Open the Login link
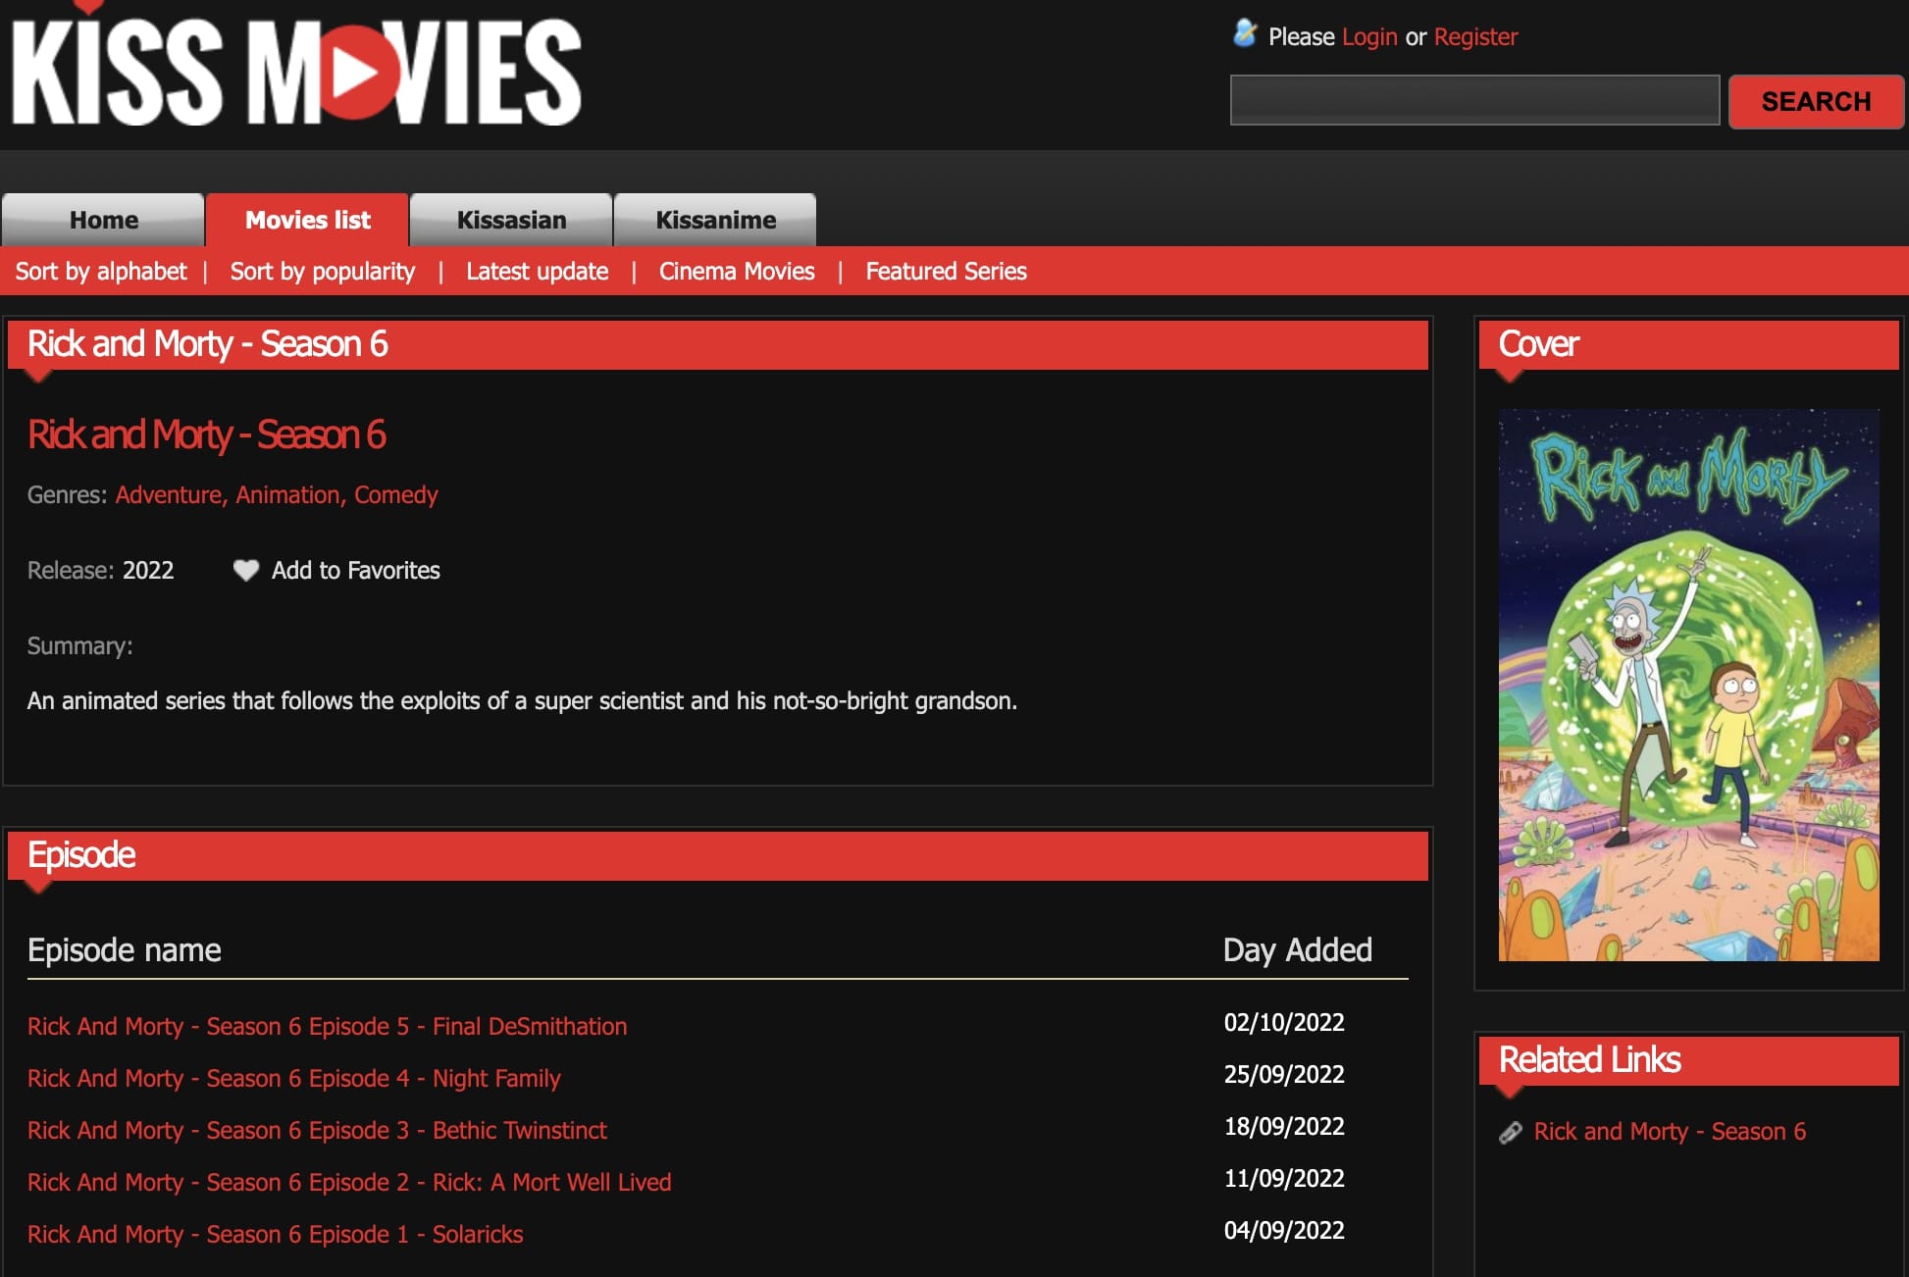1909x1277 pixels. (x=1368, y=37)
